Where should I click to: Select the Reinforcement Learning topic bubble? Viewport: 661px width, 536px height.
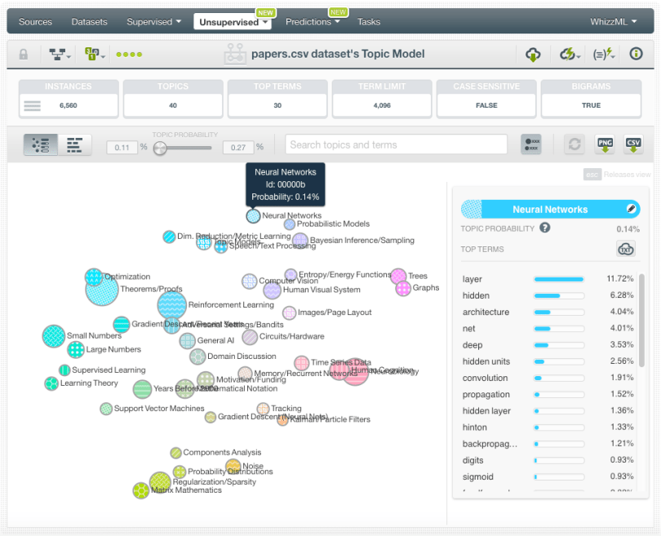pos(172,305)
